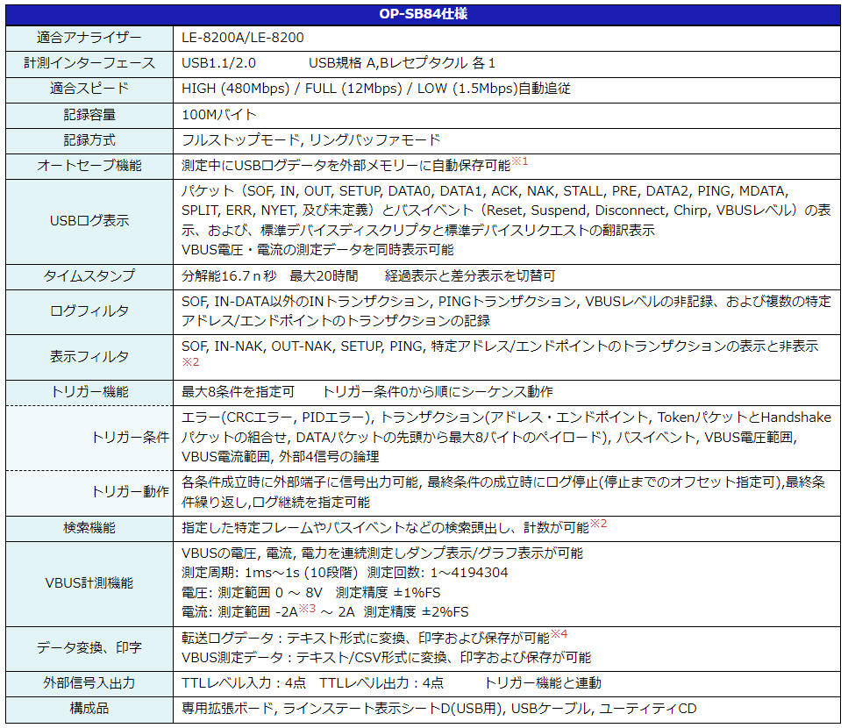
Task: Click the LE-8200A/LE-8200 value cell
Action: [507, 38]
